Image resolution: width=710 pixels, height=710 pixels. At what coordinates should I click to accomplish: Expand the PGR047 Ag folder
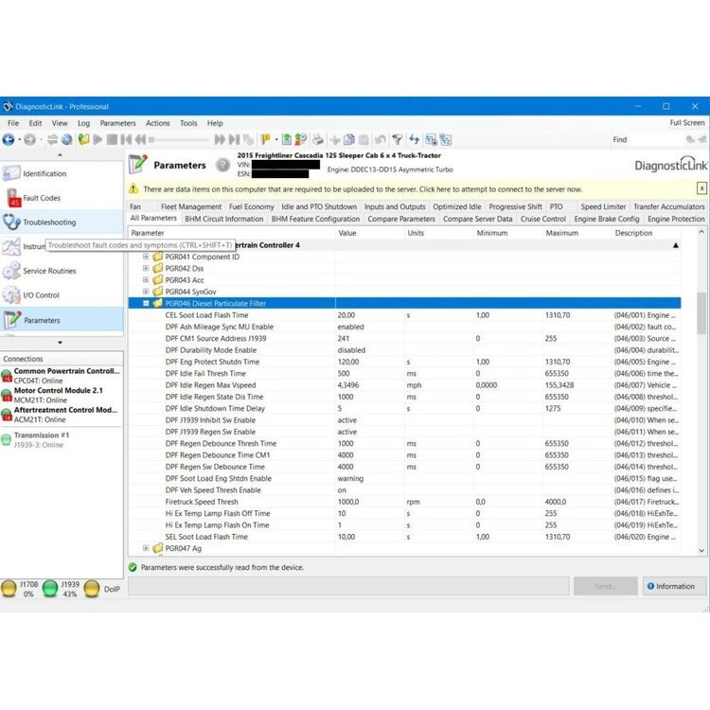[147, 548]
